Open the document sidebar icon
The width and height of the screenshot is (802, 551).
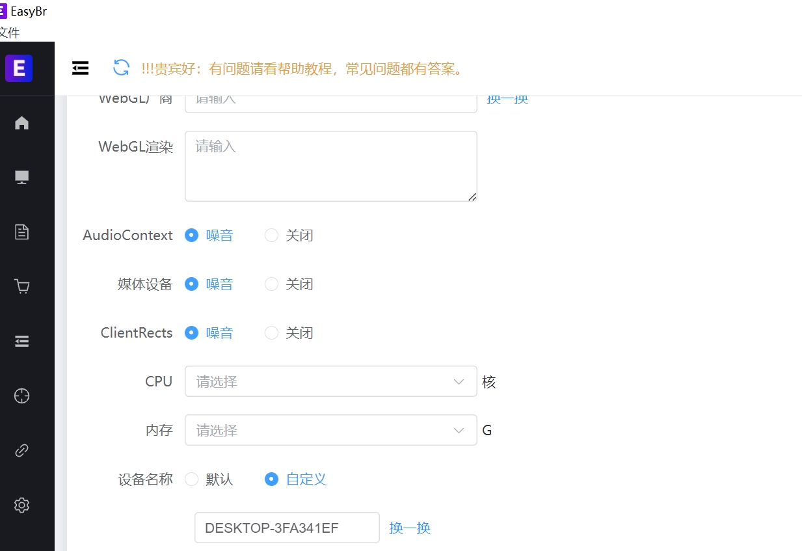[21, 231]
